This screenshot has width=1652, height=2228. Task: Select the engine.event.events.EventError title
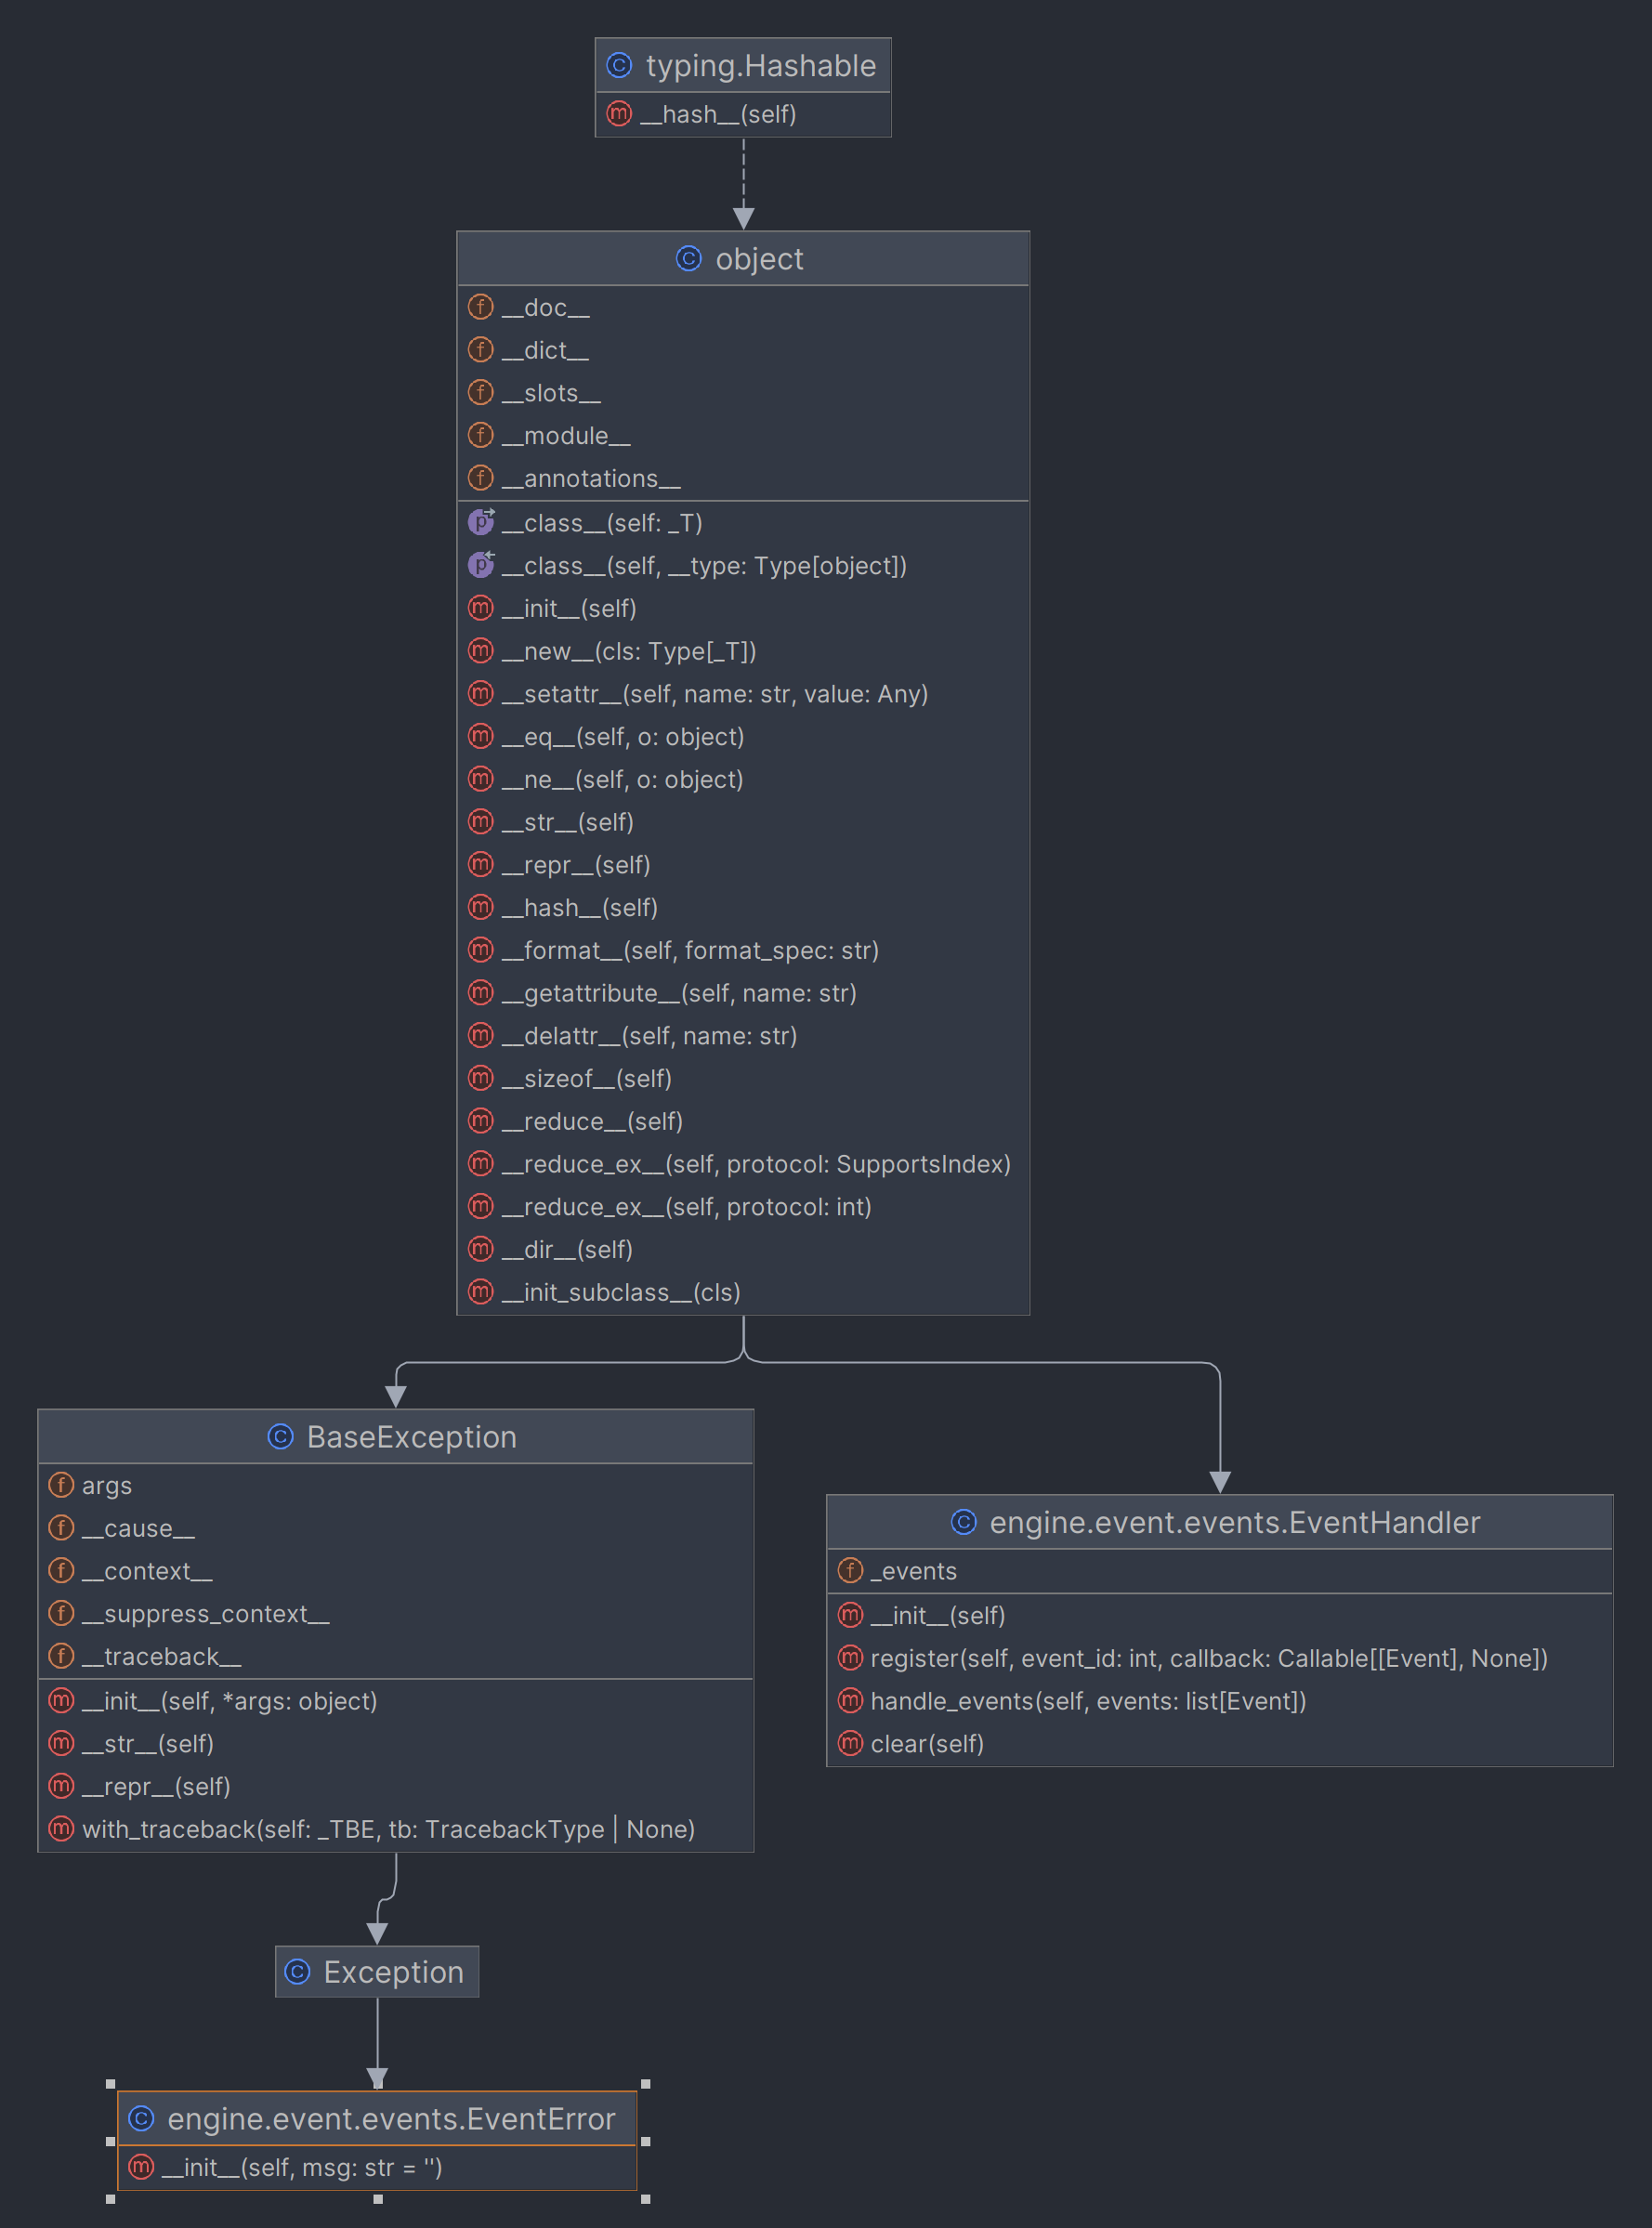coord(377,2118)
